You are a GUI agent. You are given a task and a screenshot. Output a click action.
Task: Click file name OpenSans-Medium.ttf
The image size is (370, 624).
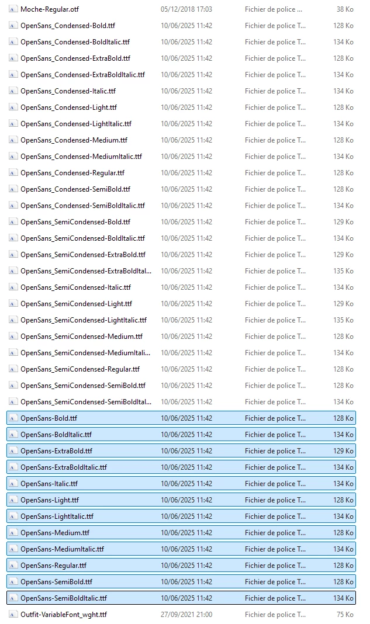[55, 532]
